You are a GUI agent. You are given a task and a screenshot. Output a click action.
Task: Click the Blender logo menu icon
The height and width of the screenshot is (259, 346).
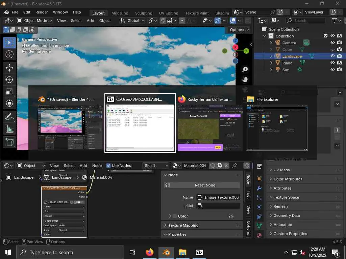click(x=6, y=12)
